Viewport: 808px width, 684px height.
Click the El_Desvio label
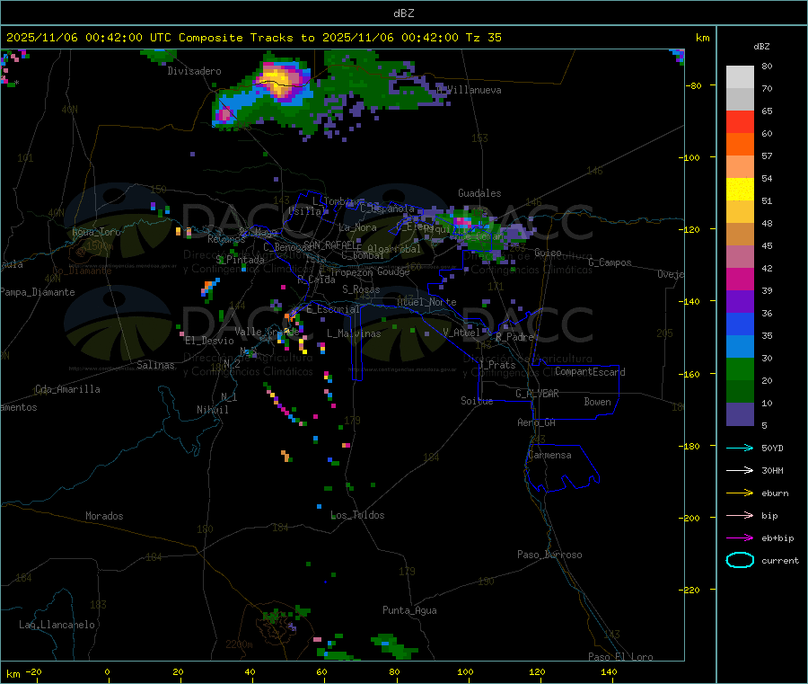[209, 341]
